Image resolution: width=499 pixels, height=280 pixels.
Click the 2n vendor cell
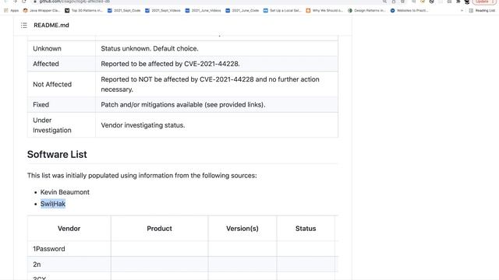(x=69, y=264)
